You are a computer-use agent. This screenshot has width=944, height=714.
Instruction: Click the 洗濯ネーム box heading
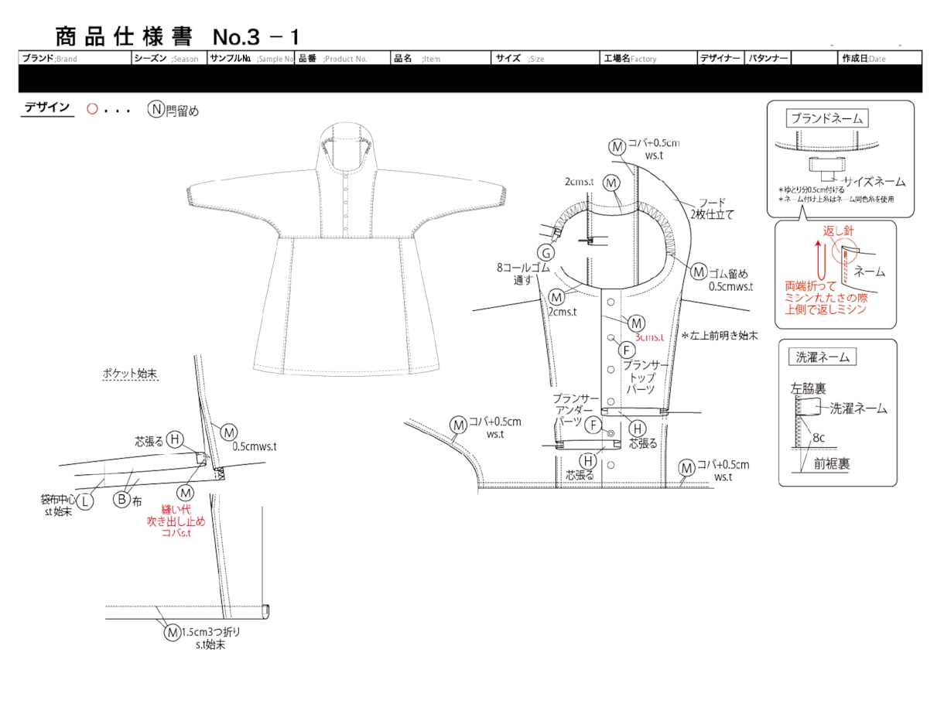click(x=822, y=357)
